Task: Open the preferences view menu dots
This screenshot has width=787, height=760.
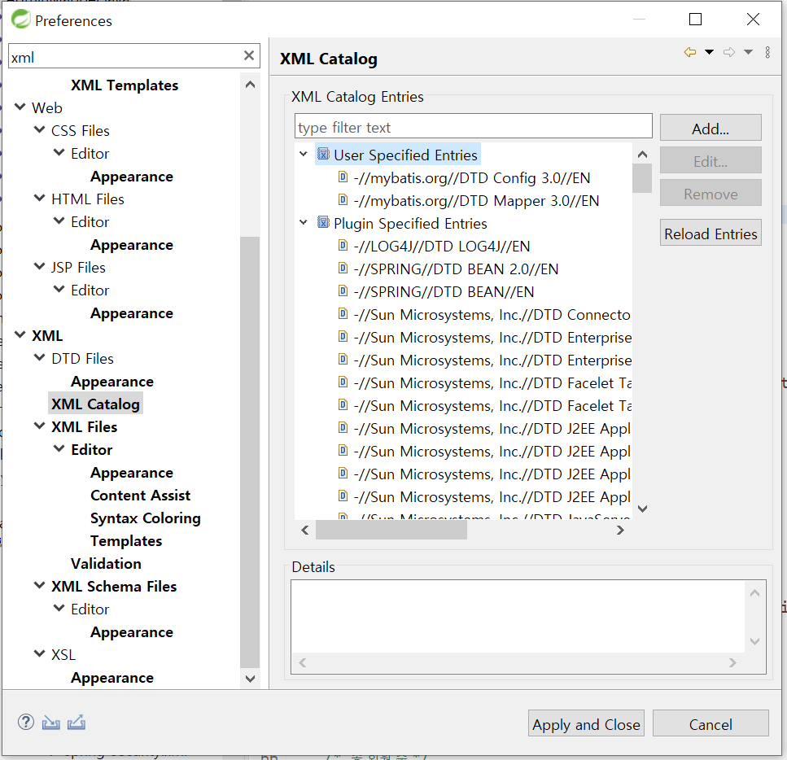Action: click(767, 52)
